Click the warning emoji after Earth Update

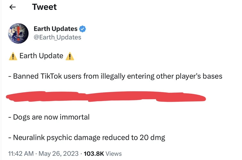[x=70, y=56]
